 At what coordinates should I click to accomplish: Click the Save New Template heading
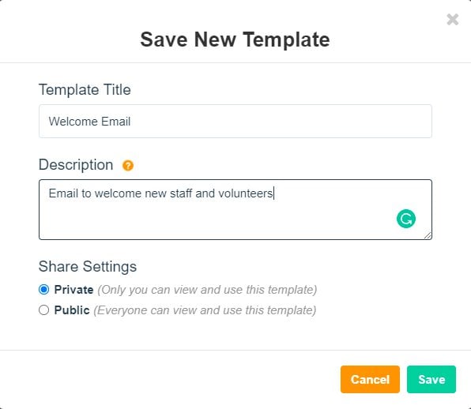click(236, 39)
